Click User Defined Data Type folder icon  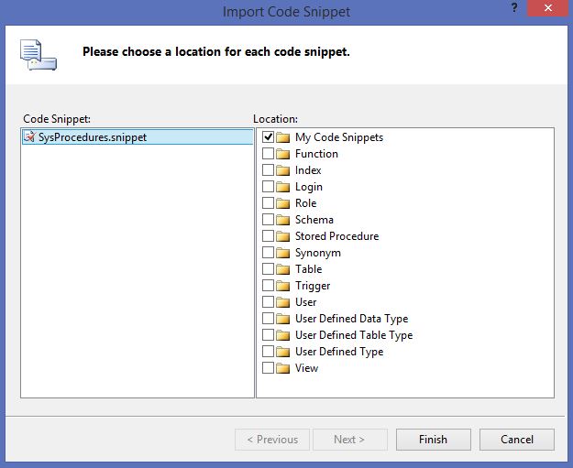coord(283,319)
